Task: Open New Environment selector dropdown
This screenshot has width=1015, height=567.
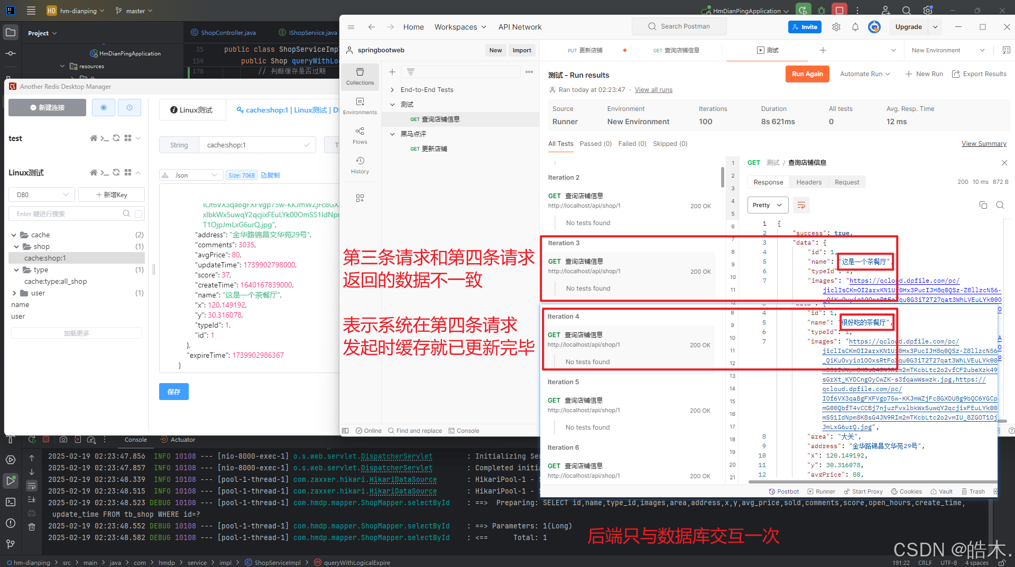Action: [x=948, y=50]
